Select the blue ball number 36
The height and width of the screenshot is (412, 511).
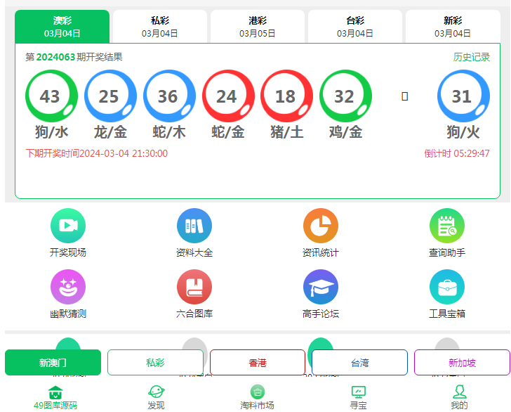(x=169, y=96)
